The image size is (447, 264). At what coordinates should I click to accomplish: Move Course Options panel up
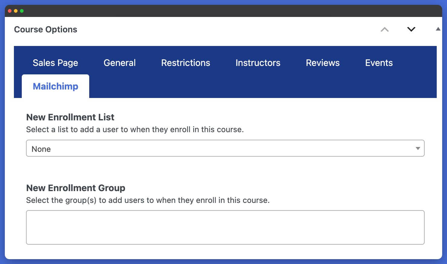click(x=385, y=29)
